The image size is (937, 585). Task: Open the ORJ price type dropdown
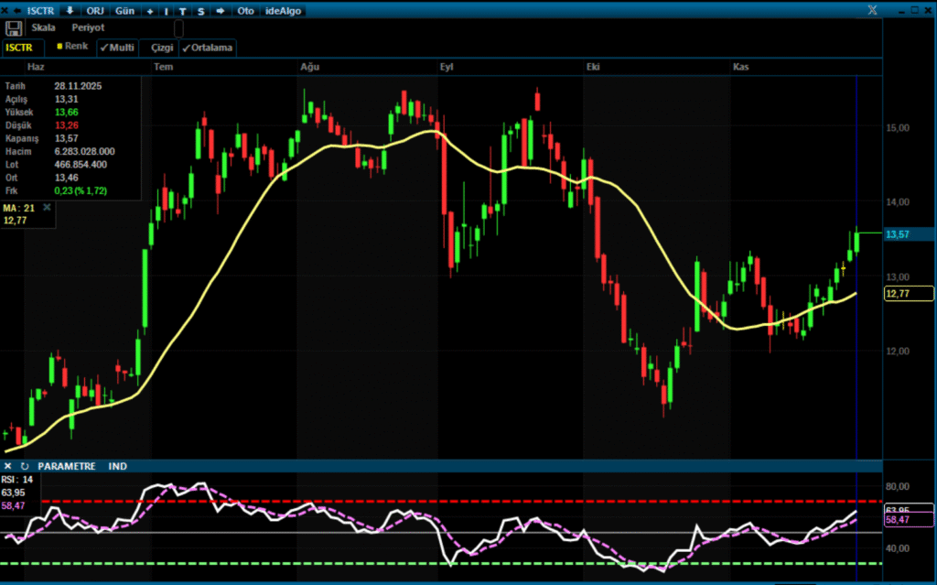pos(95,11)
